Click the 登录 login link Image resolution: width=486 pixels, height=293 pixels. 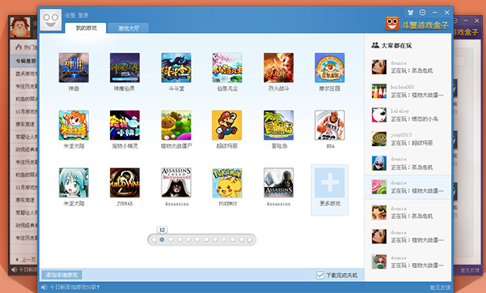click(x=83, y=15)
